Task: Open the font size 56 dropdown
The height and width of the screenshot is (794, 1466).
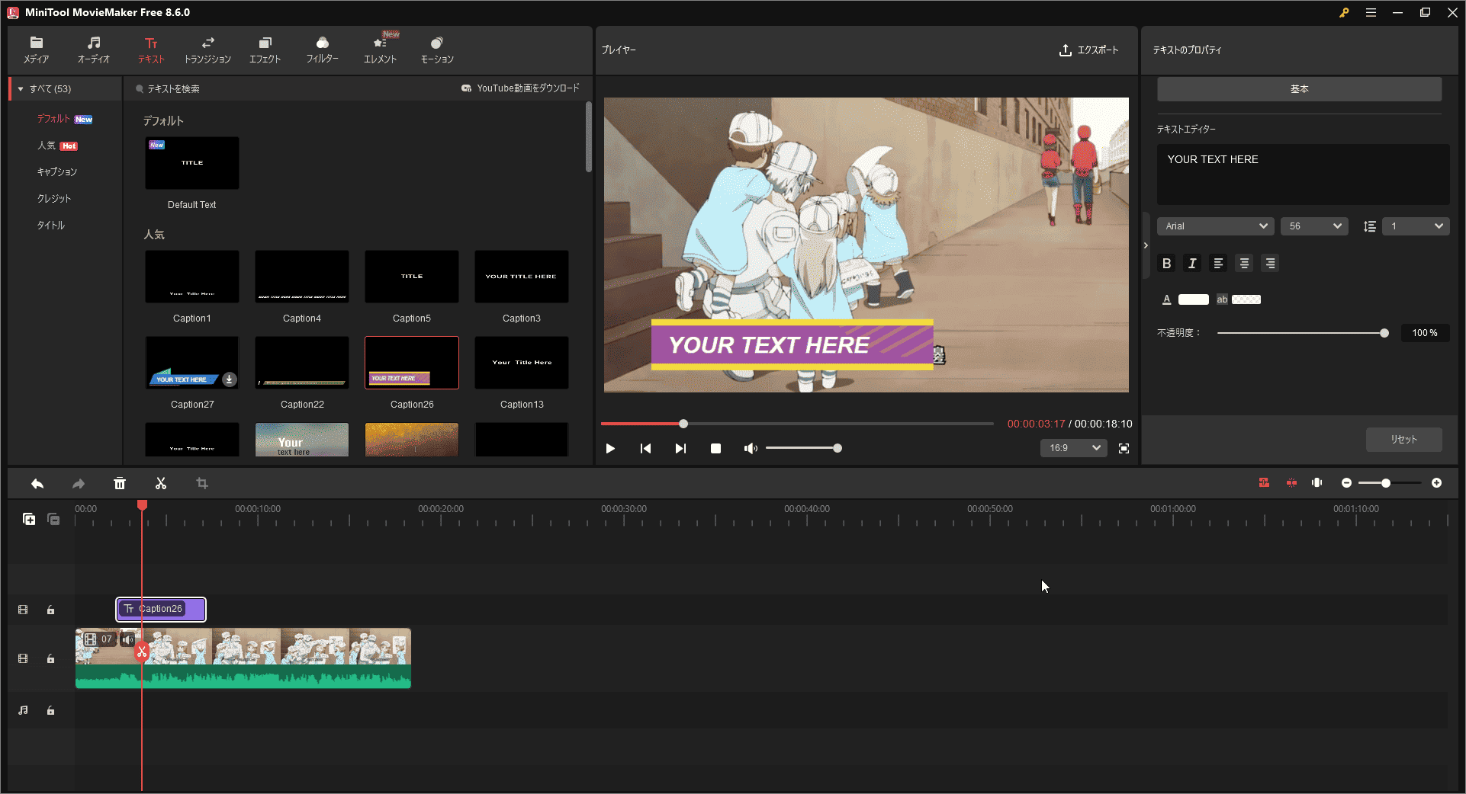Action: point(1313,226)
